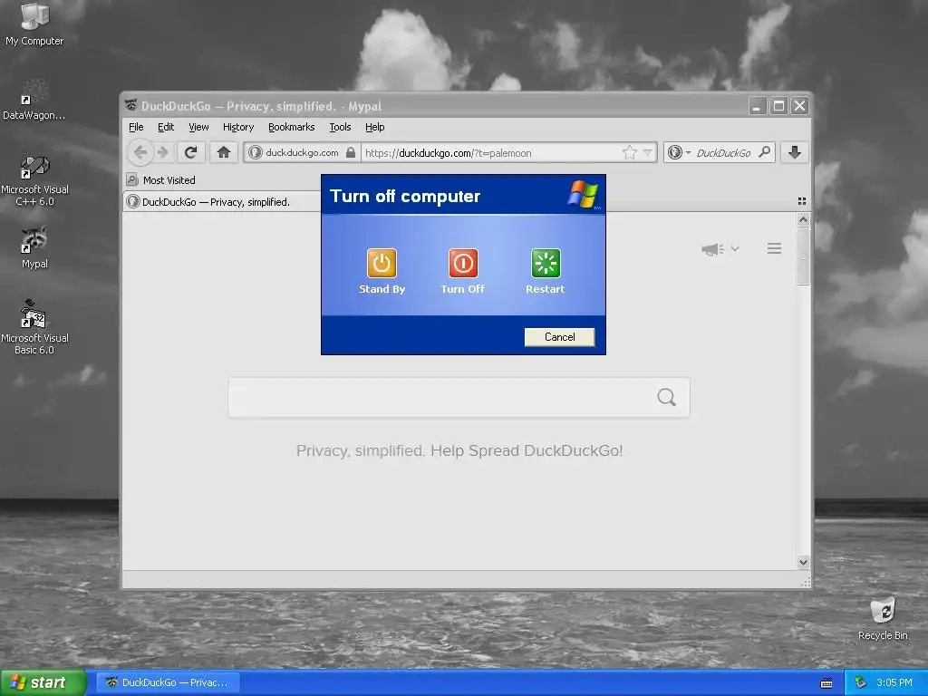The height and width of the screenshot is (696, 928).
Task: Click the vertical scrollbar thumb
Action: click(803, 256)
